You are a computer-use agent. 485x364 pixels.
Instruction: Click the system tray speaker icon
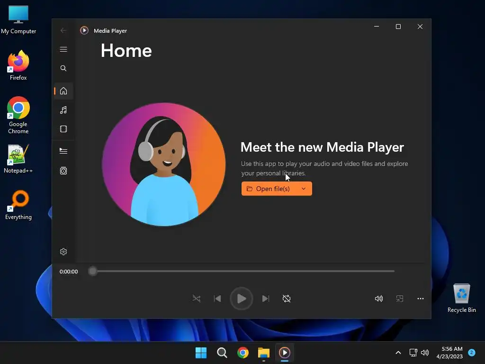[425, 353]
